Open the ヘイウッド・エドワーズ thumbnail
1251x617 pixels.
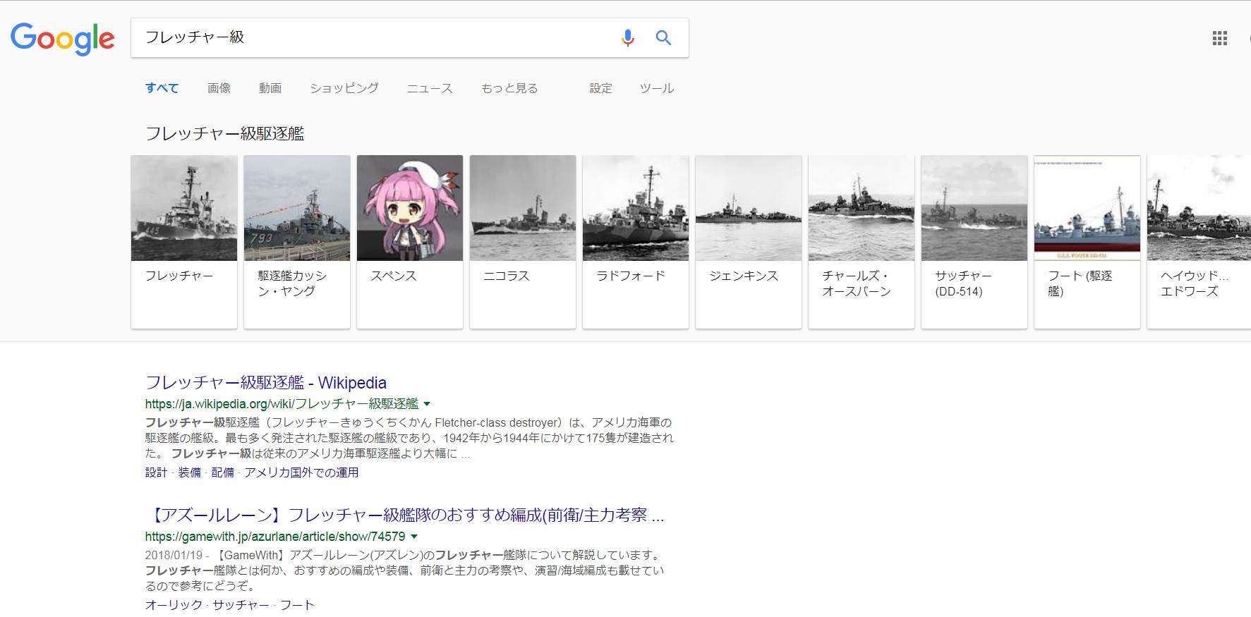1199,208
